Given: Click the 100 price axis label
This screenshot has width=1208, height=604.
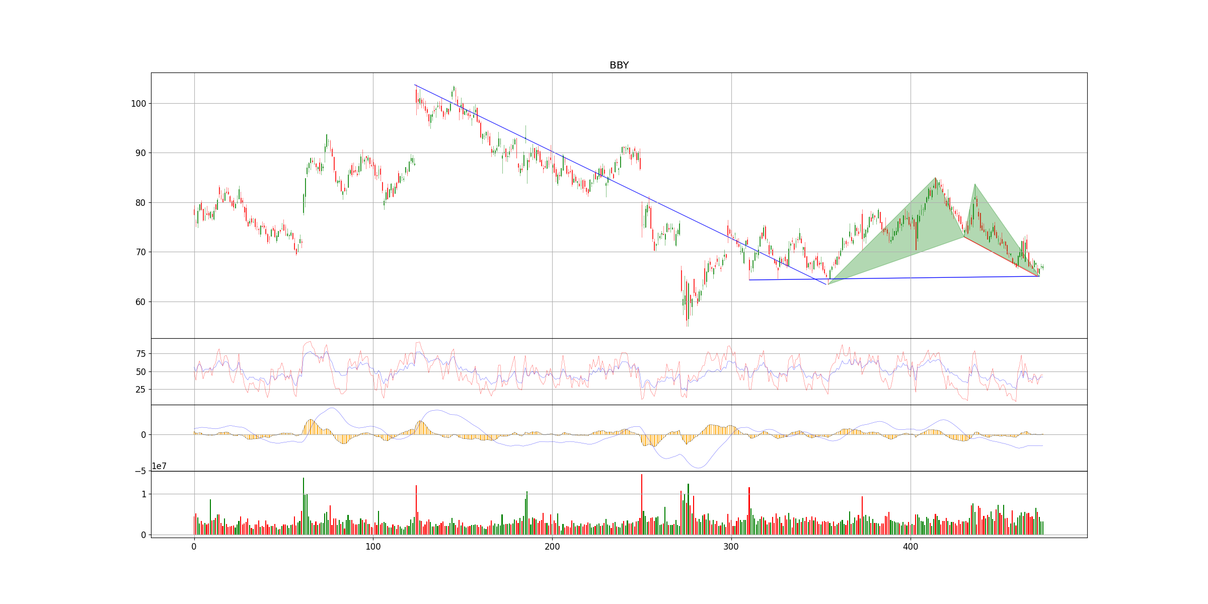Looking at the screenshot, I should pyautogui.click(x=138, y=104).
